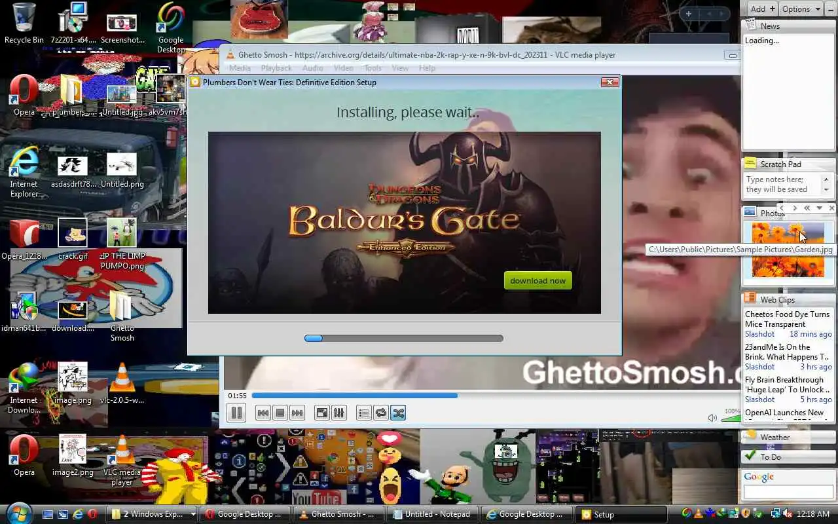
Task: Skip to next track in VLC
Action: 297,413
